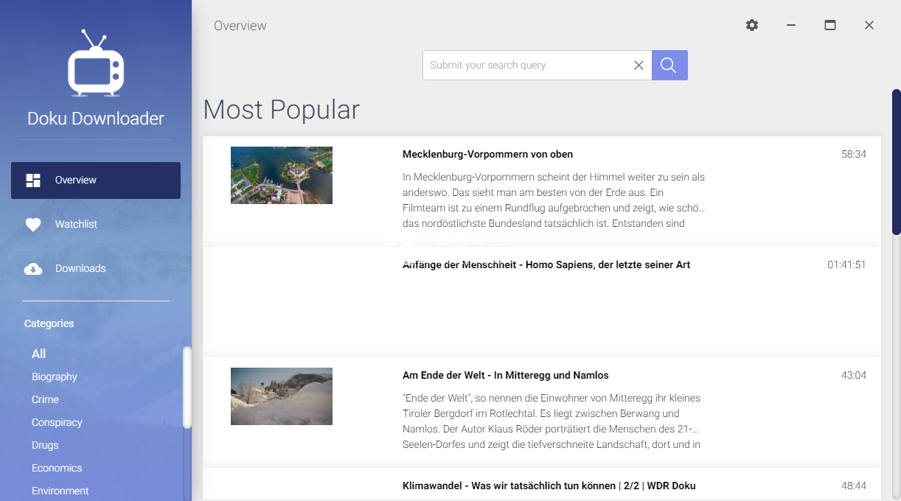This screenshot has height=501, width=901.
Task: Click the Downloads cloud icon
Action: 33,269
